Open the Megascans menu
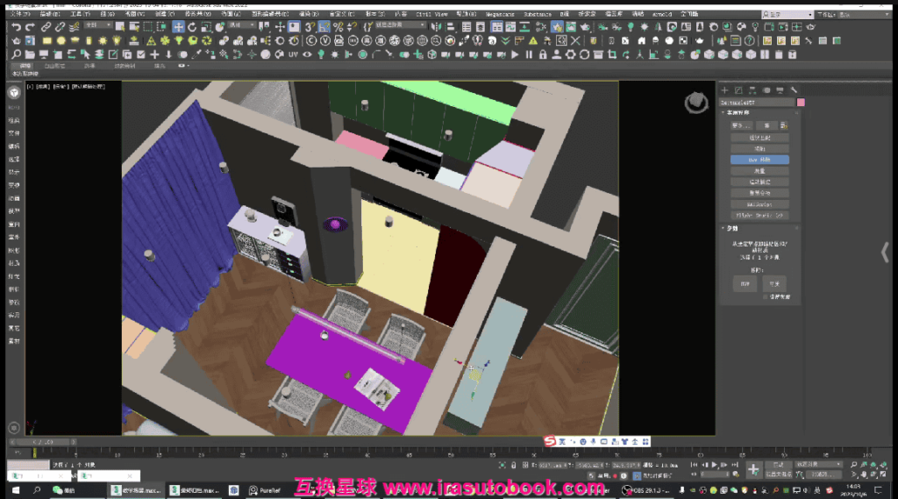The height and width of the screenshot is (499, 898). point(499,14)
